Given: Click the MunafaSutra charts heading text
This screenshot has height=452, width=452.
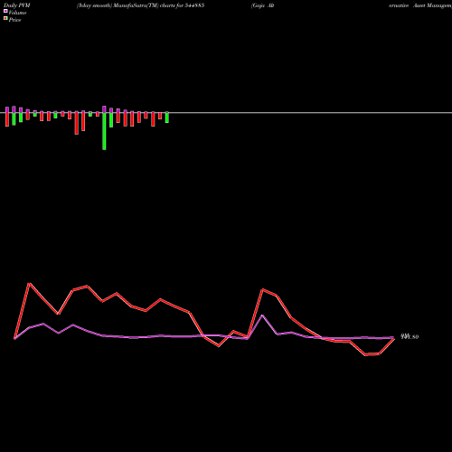Looking at the screenshot, I should [x=140, y=5].
